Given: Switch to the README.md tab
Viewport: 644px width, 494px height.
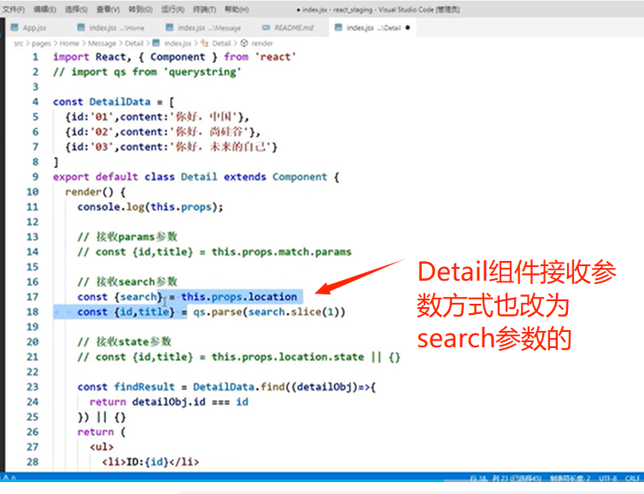Looking at the screenshot, I should (x=294, y=28).
